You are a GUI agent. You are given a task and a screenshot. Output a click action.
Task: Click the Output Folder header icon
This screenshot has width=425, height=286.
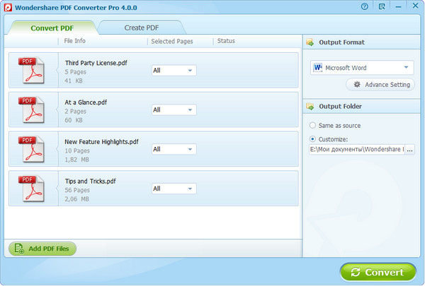[x=310, y=107]
